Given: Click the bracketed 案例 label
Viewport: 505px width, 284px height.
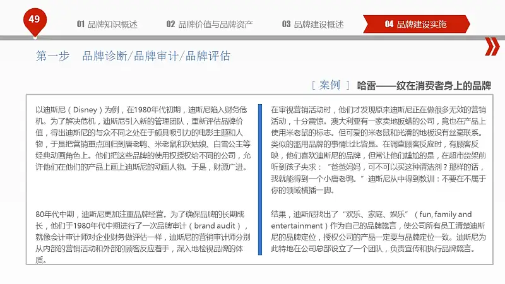Looking at the screenshot, I should coord(330,85).
